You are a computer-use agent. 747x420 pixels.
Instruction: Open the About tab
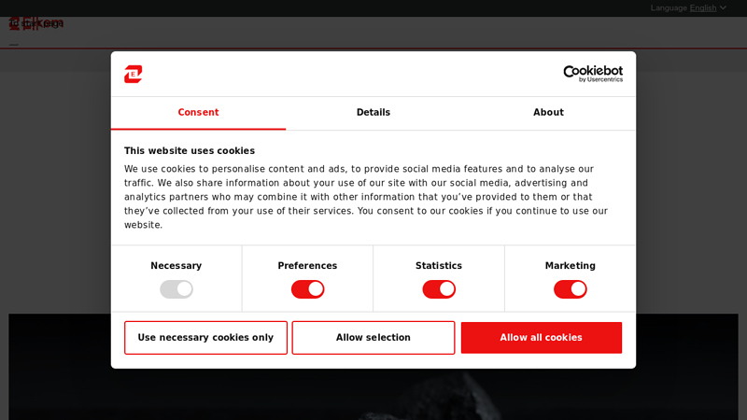548,112
